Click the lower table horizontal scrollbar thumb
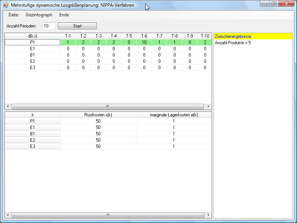The width and height of the screenshot is (297, 223). tap(108, 215)
